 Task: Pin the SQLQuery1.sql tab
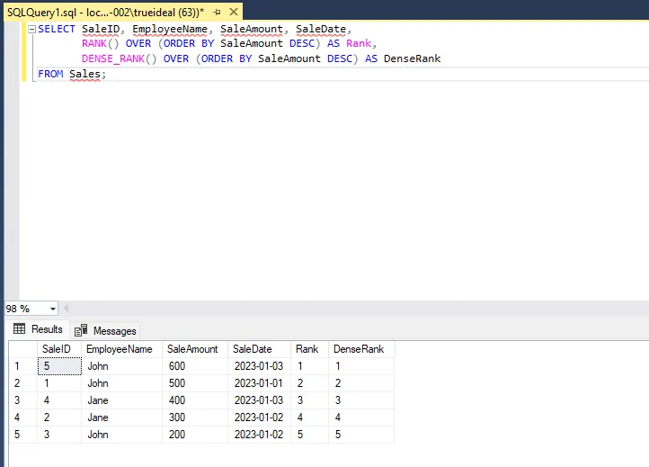(217, 13)
